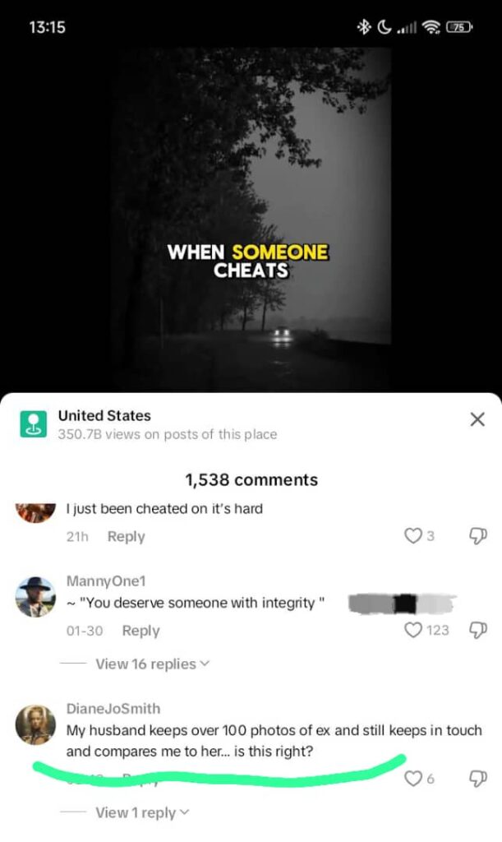Open the United States place page
Viewport: 502px width, 842px height.
click(x=104, y=415)
